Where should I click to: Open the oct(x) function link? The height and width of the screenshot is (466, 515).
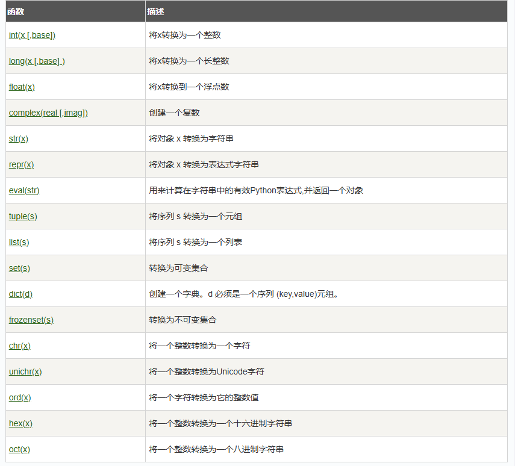pyautogui.click(x=19, y=450)
